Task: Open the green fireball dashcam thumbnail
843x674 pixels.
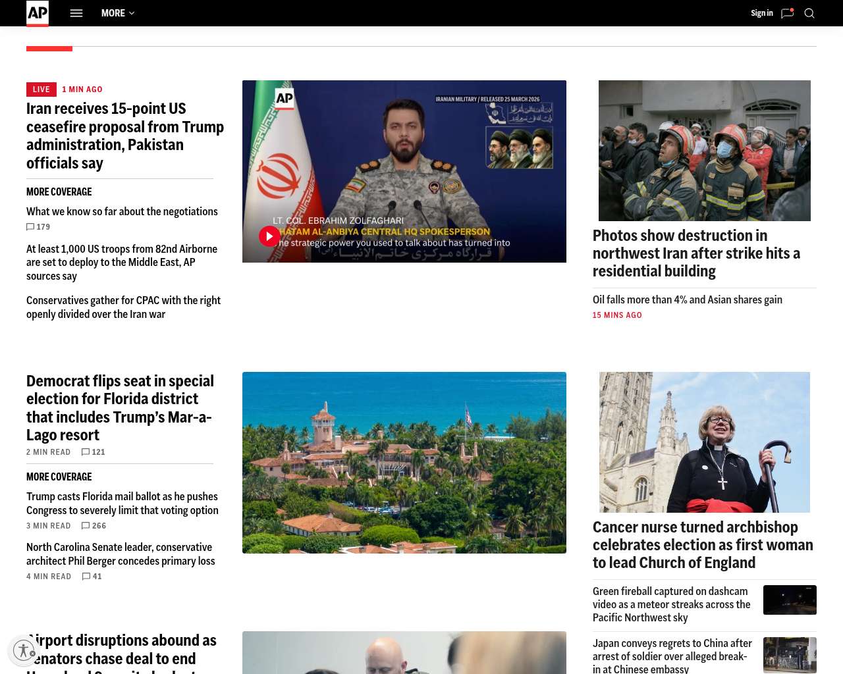Action: (x=790, y=600)
